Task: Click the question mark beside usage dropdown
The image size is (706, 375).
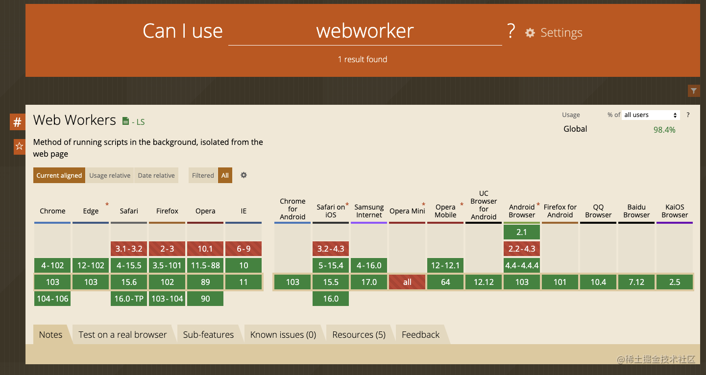Action: (688, 115)
